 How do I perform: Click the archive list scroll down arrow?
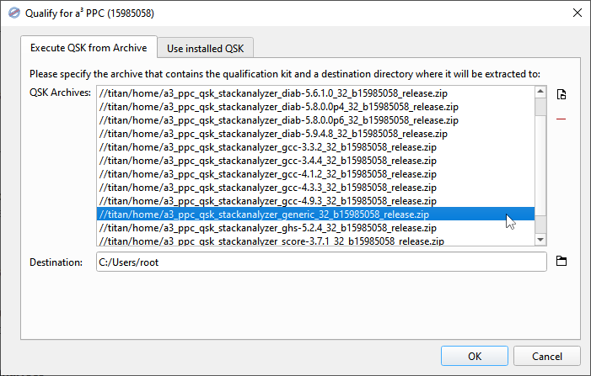pyautogui.click(x=540, y=240)
